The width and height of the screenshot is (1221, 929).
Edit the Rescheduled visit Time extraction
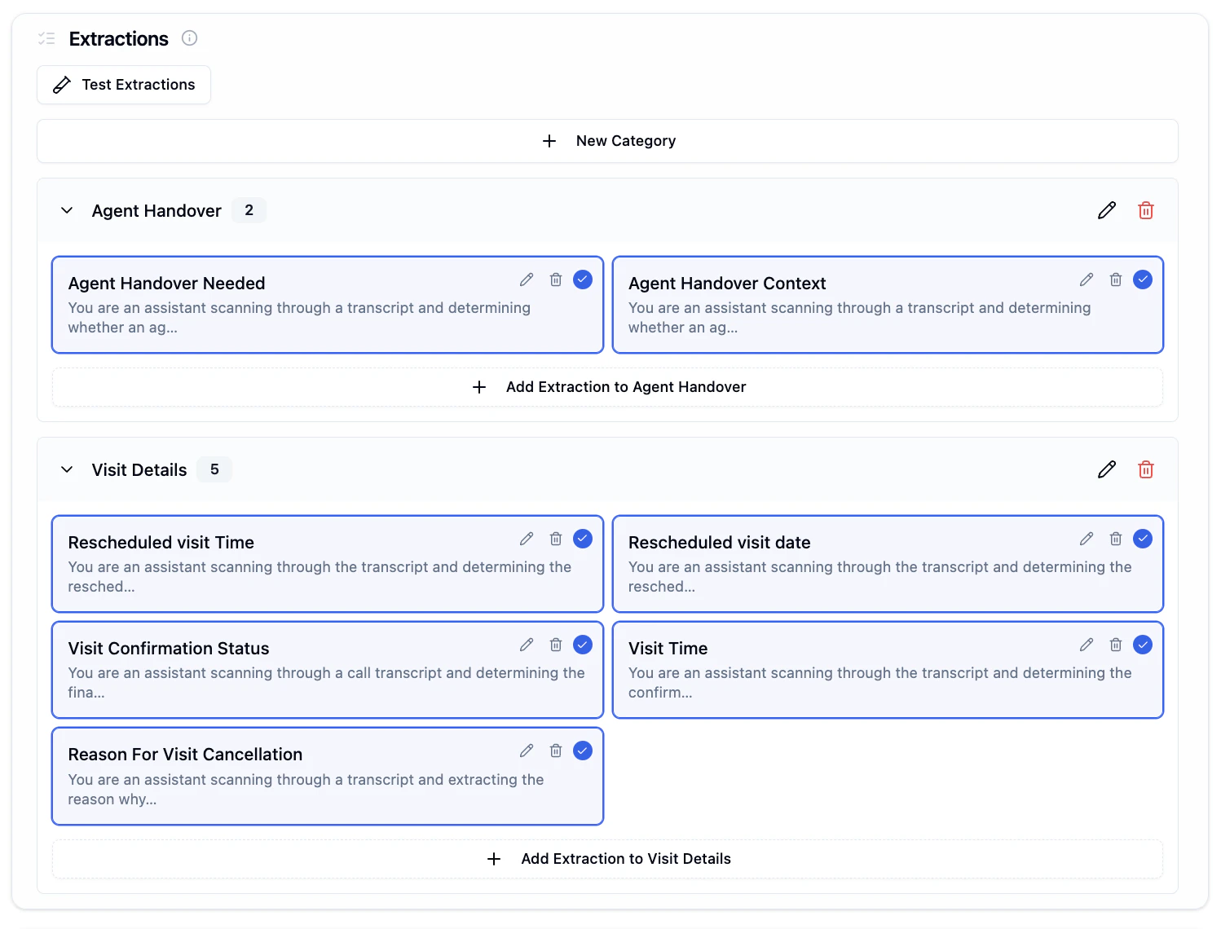click(x=526, y=539)
